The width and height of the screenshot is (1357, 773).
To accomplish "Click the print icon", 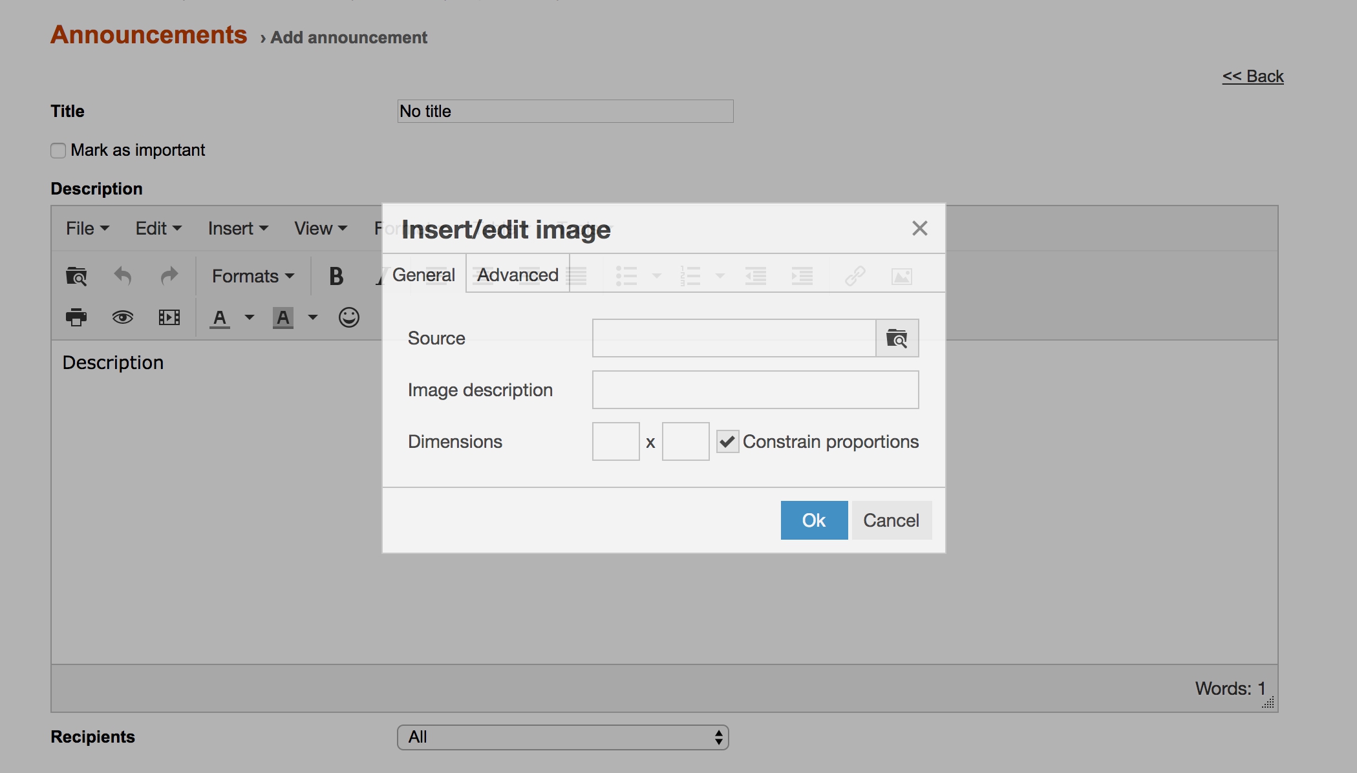I will (76, 317).
